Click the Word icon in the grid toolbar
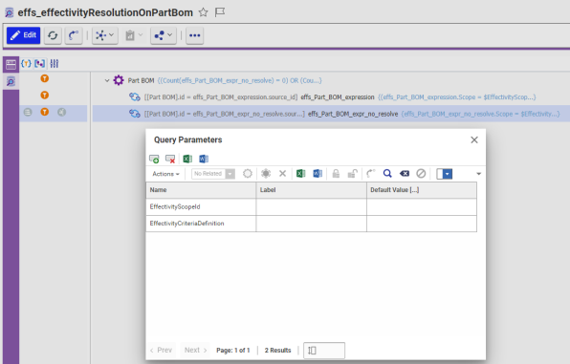Screen dimensions: 570x364 point(318,174)
